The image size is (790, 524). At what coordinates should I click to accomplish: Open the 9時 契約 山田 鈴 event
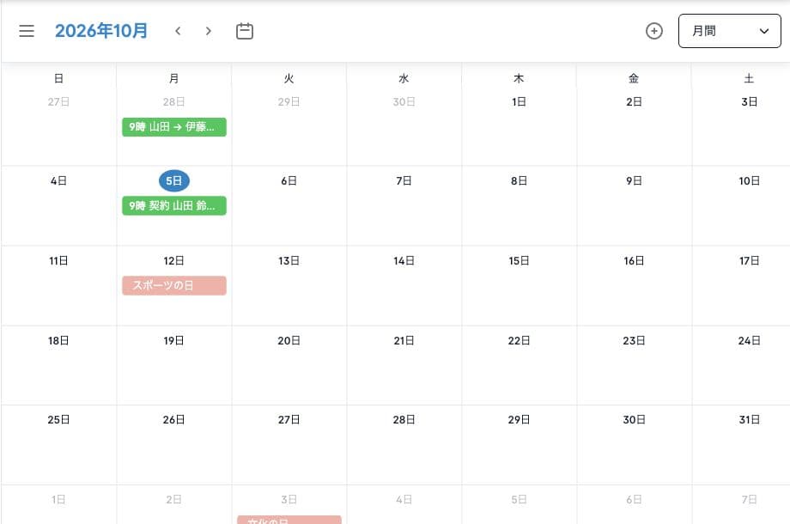(174, 205)
